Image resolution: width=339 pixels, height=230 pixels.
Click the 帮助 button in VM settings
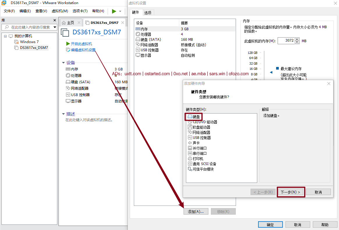(x=325, y=224)
